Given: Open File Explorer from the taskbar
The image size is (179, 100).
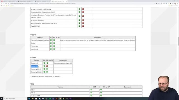Looking at the screenshot, I should (x=33, y=99).
